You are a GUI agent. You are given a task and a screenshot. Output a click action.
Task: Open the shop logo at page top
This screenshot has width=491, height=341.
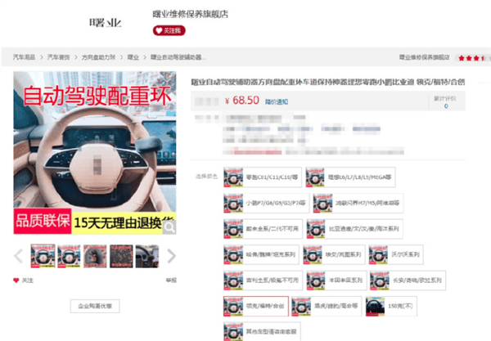point(105,21)
